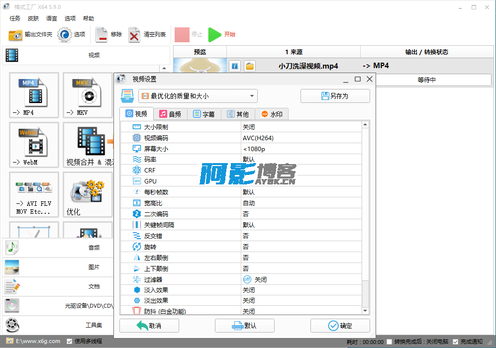Open the 帮助 menu

coord(88,18)
